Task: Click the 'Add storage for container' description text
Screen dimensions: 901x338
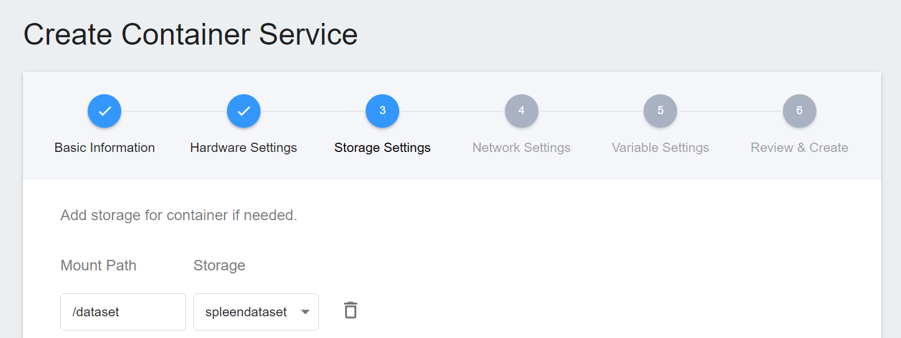Action: pyautogui.click(x=178, y=216)
